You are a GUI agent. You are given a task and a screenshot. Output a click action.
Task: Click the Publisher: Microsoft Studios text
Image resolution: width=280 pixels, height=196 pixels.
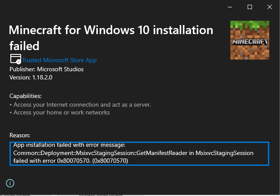(x=47, y=69)
